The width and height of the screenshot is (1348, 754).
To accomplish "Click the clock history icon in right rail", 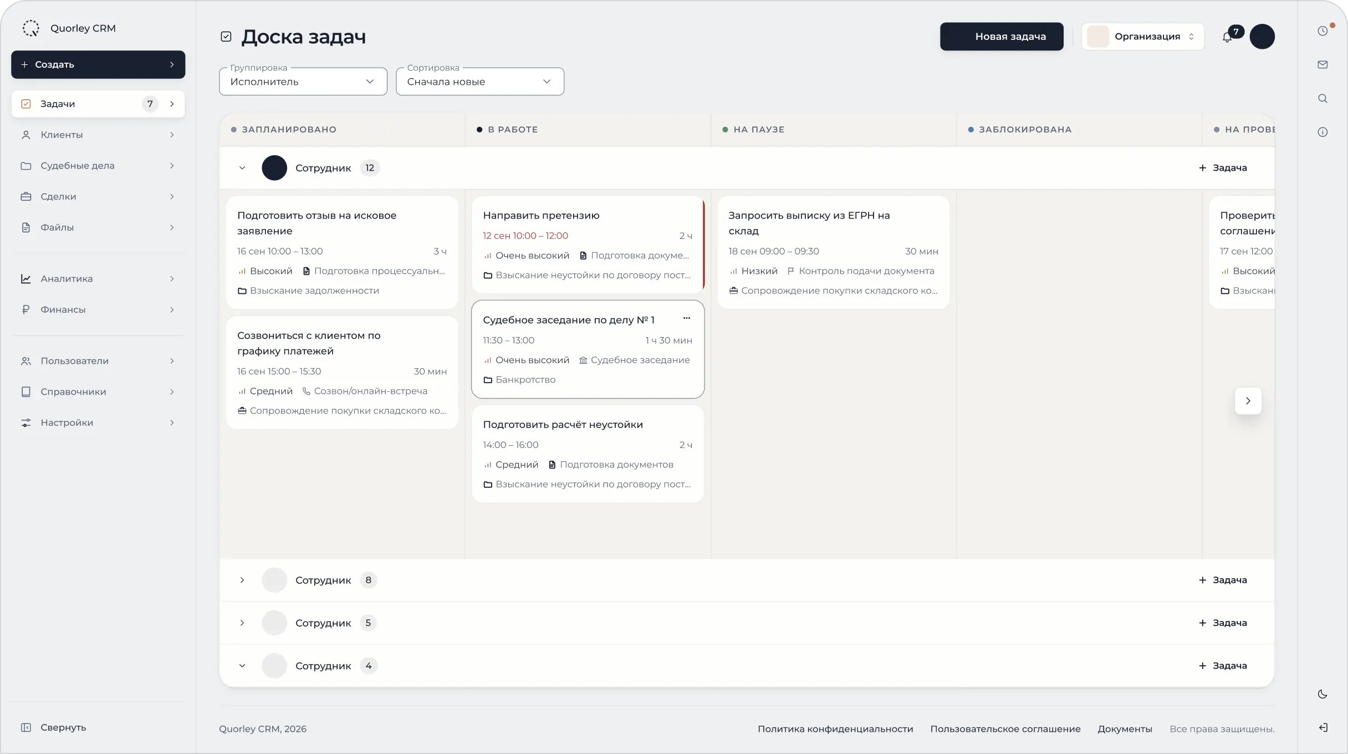I will click(x=1323, y=31).
